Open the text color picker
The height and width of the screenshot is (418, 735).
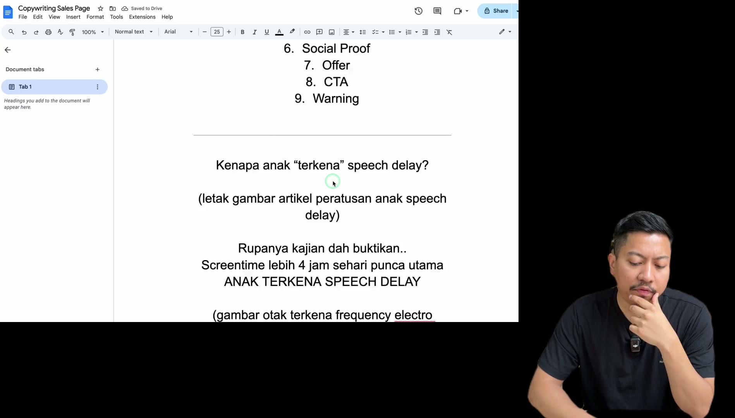[x=279, y=32]
